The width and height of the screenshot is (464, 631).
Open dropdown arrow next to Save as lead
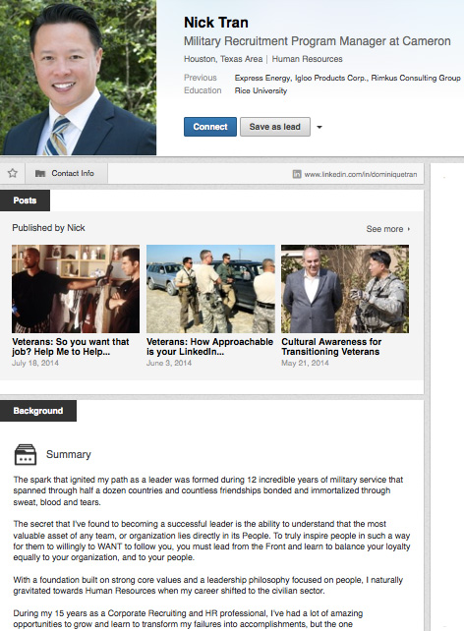pyautogui.click(x=319, y=127)
